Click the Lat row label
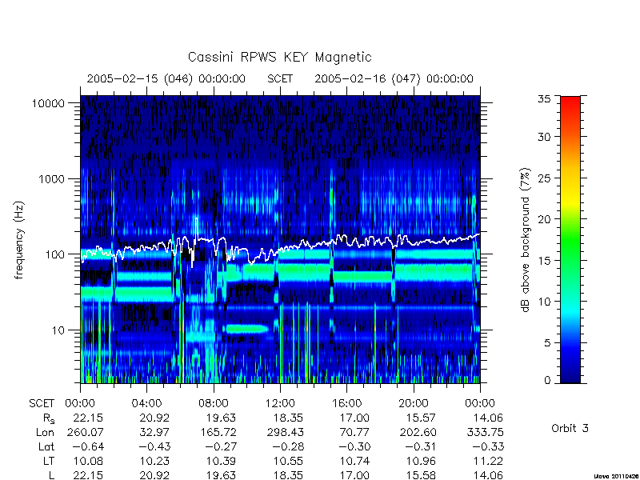Viewport: 640px width, 480px height. [46, 447]
